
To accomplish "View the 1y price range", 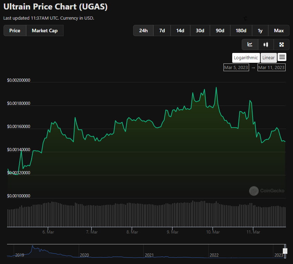I will click(x=260, y=31).
